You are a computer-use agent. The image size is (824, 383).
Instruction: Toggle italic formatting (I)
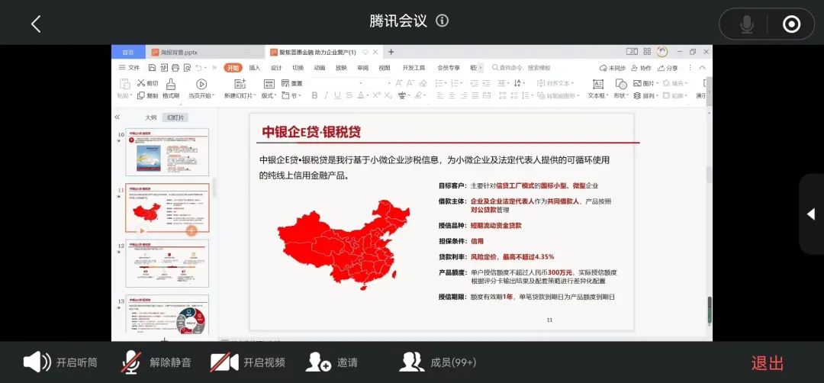[326, 95]
